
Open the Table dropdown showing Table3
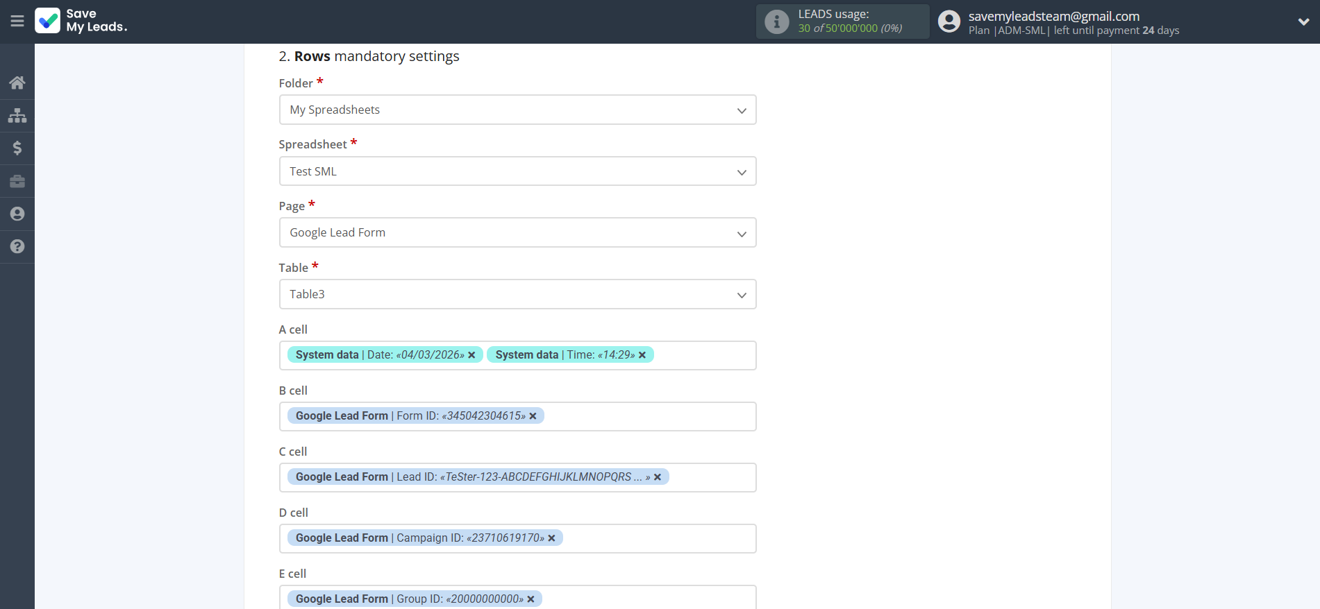click(517, 295)
